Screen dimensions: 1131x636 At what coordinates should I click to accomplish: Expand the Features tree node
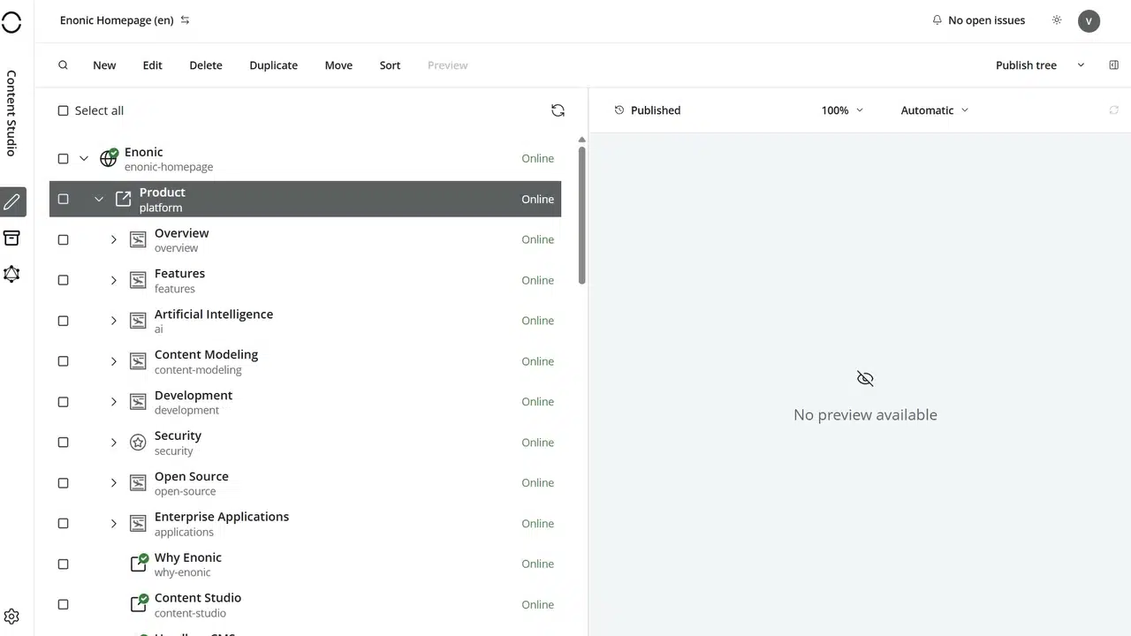click(113, 280)
